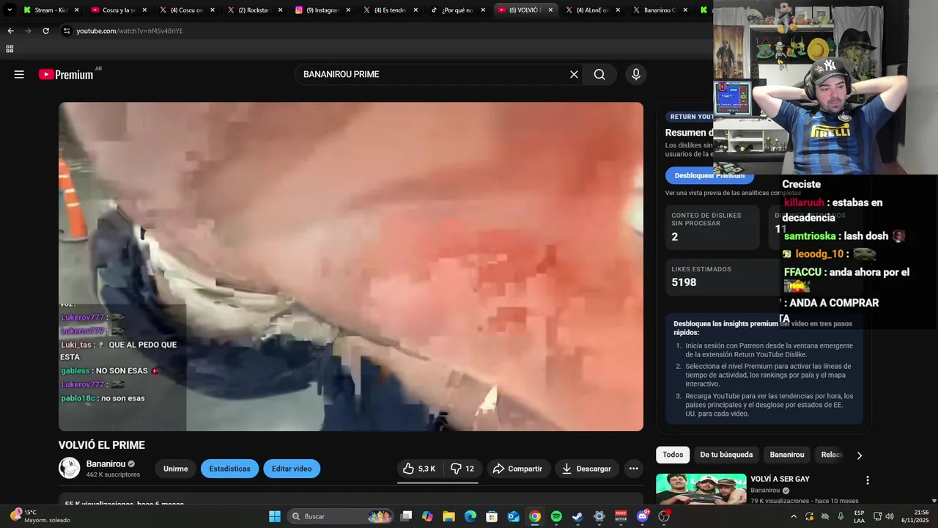Open Microsoft Edge from the taskbar

(470, 516)
